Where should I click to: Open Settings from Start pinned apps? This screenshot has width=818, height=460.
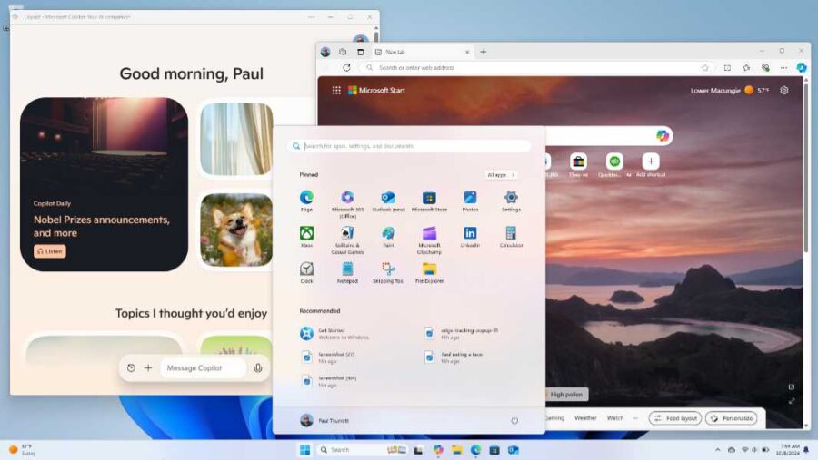pyautogui.click(x=511, y=201)
